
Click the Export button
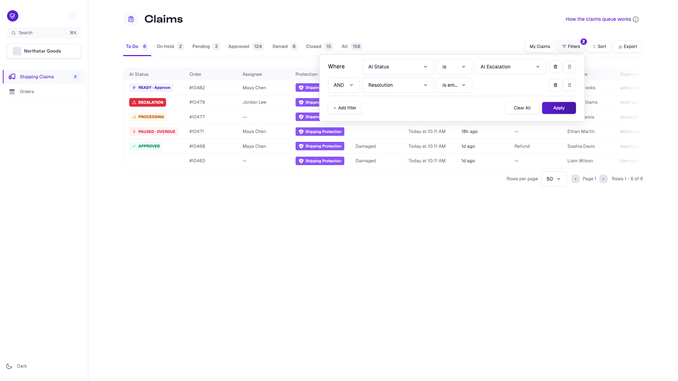tap(628, 47)
